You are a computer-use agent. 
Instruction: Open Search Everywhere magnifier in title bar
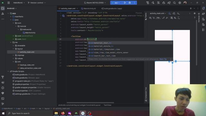[x=174, y=3]
